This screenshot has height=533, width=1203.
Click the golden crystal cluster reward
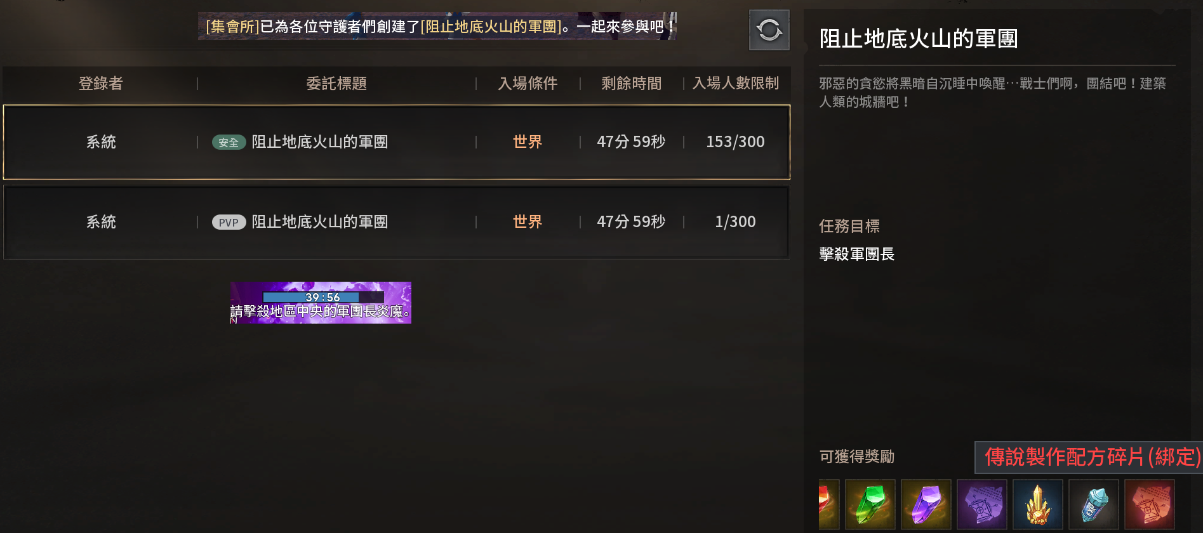coord(1038,504)
